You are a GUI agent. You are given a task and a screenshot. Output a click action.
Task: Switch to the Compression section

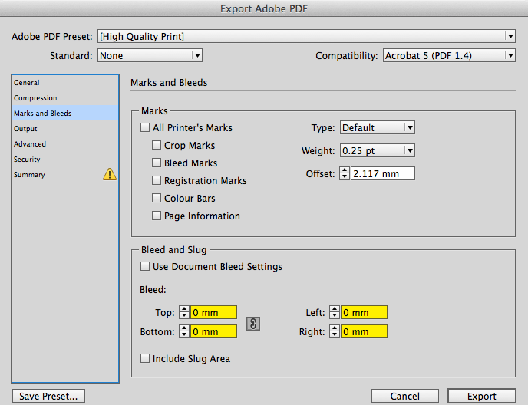point(65,98)
